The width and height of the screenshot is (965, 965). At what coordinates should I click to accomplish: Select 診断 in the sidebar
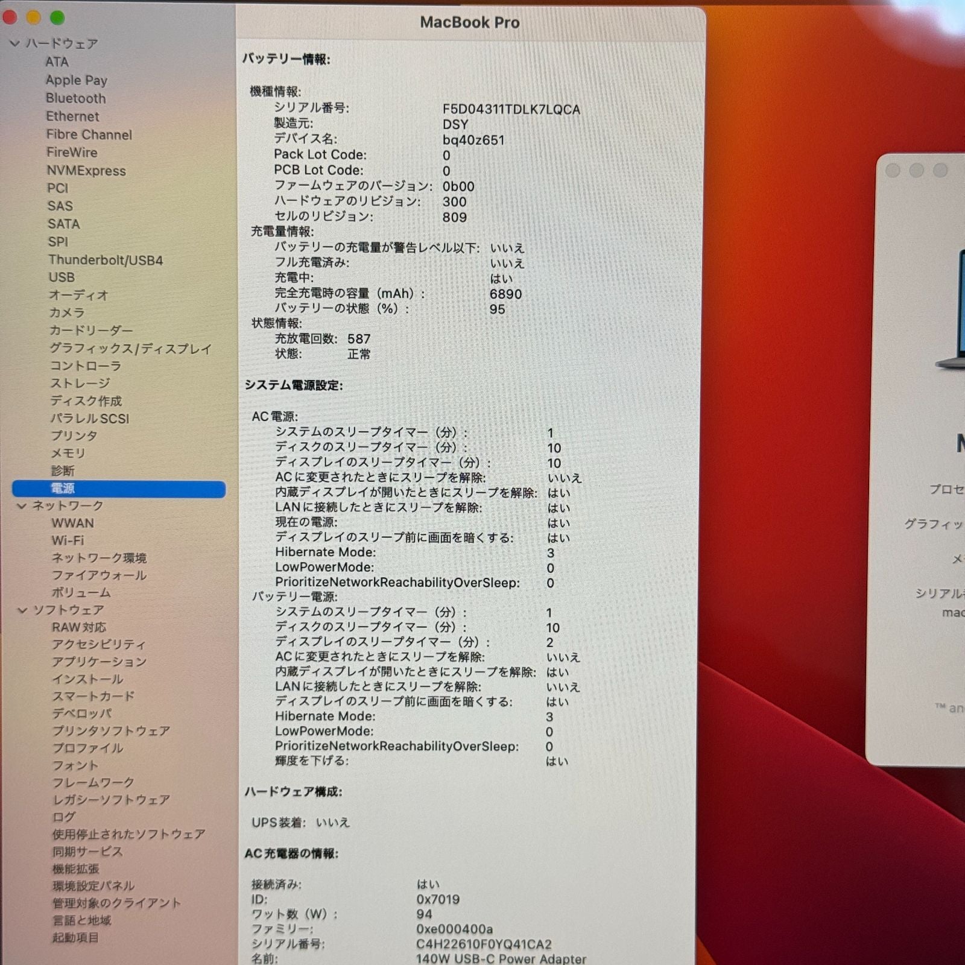point(62,470)
